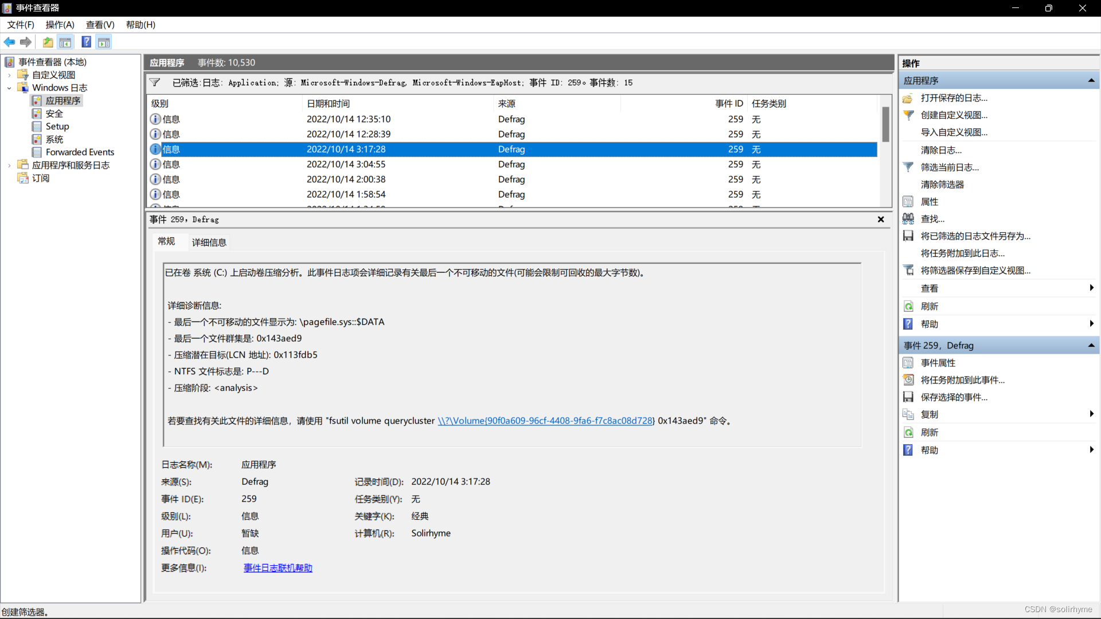
Task: Select the 2022/10/14 3:04:55 Defrag event row
Action: point(346,164)
